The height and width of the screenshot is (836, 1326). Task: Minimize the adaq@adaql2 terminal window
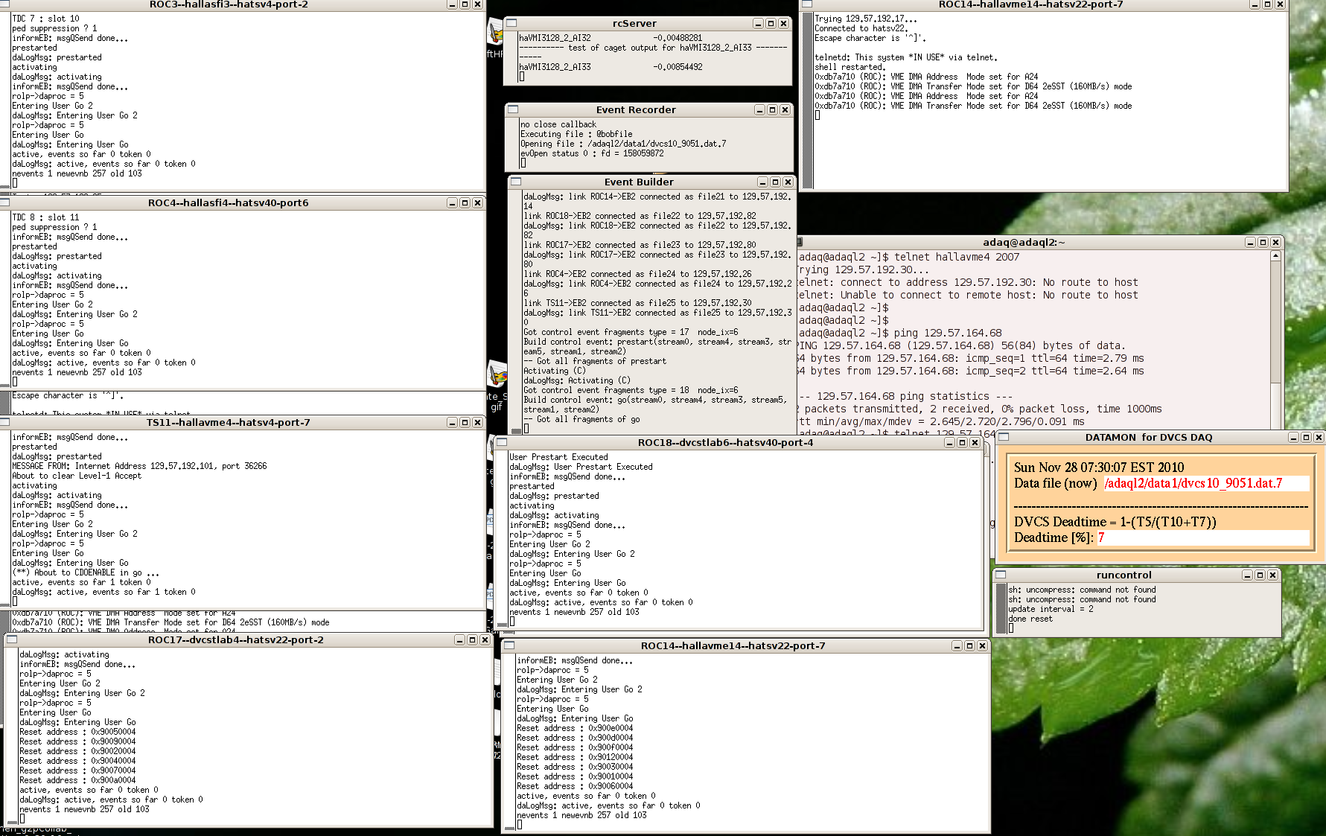(1250, 243)
